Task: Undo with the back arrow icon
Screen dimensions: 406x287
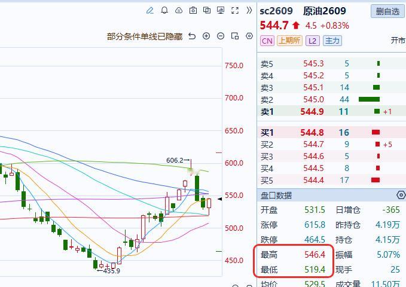Action: [192, 36]
